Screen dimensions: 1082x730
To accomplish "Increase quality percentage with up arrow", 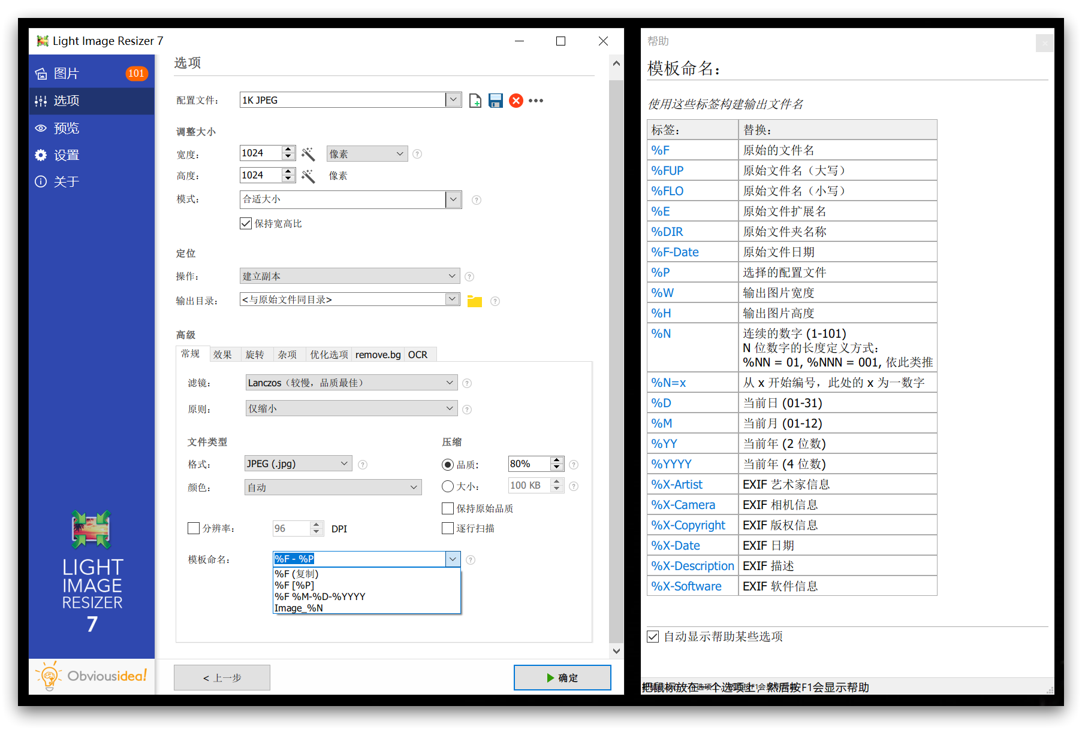I will 557,460.
